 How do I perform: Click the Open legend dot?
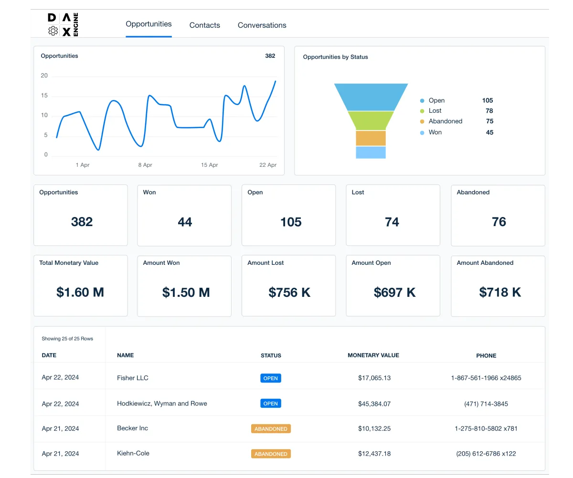[422, 101]
